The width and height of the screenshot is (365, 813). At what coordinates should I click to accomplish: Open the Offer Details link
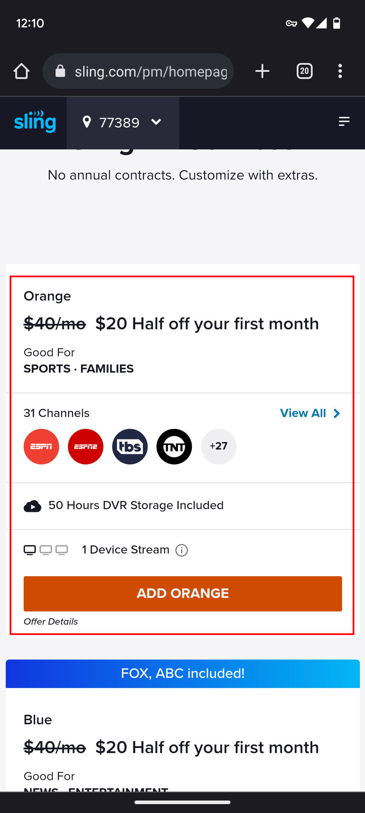(51, 622)
